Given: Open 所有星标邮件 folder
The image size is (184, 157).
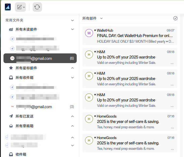Looking at the screenshot, I should click(26, 68).
